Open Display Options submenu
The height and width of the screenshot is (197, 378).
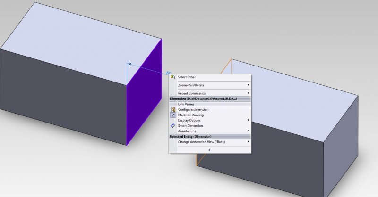click(x=189, y=120)
